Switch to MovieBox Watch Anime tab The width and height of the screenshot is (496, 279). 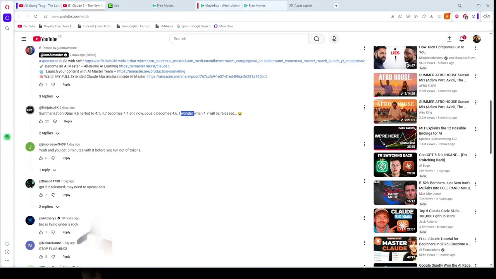click(219, 6)
